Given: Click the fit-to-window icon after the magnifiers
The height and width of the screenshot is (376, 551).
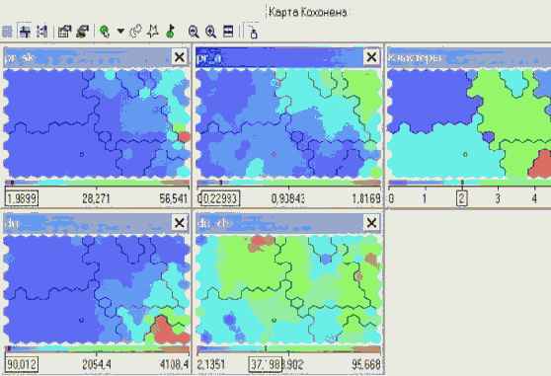Looking at the screenshot, I should [x=228, y=32].
